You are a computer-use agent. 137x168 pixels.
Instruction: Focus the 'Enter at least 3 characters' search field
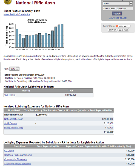click(118, 9)
